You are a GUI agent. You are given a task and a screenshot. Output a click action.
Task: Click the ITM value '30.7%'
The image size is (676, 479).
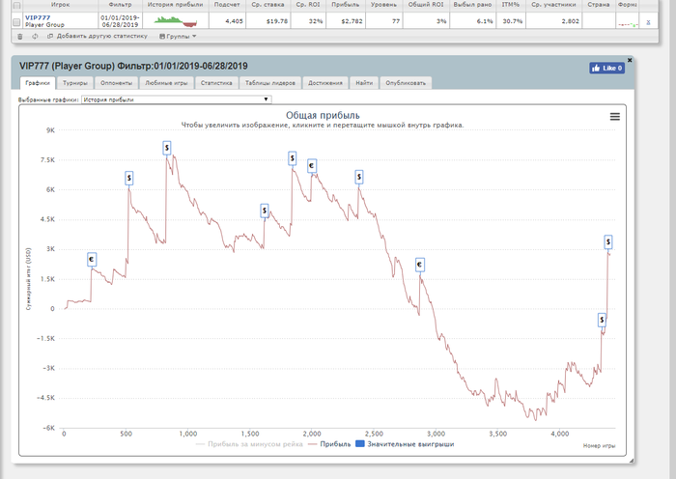tap(513, 21)
